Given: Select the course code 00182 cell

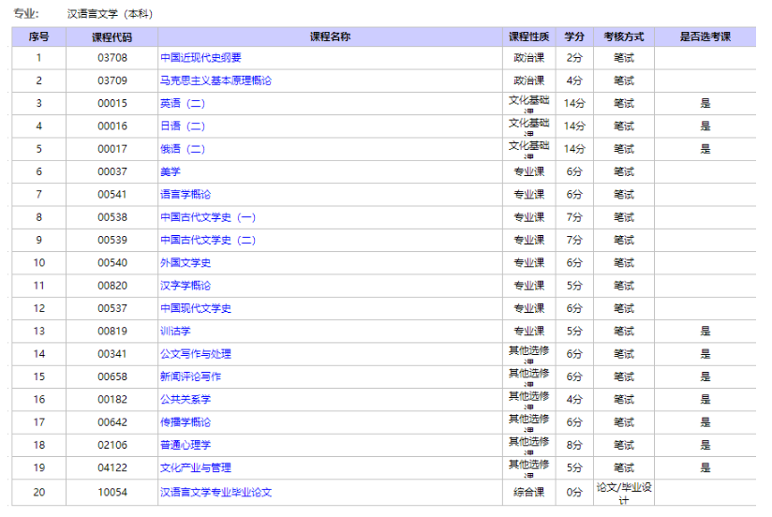Looking at the screenshot, I should pos(112,399).
